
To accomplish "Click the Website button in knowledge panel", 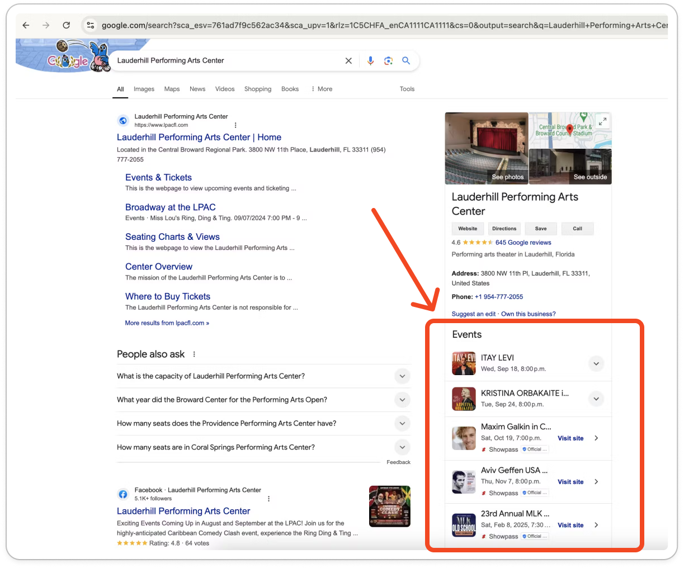I will pos(468,229).
